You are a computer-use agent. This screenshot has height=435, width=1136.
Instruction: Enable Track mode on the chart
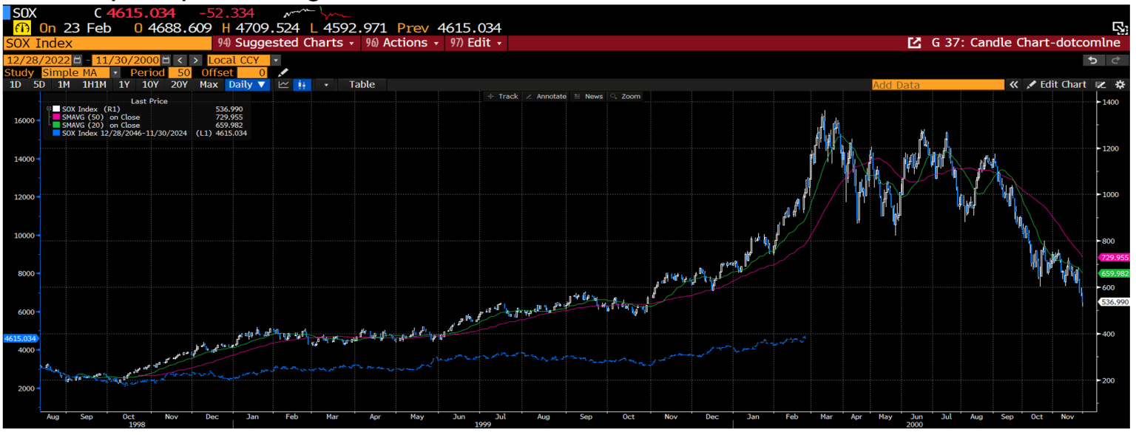point(503,96)
